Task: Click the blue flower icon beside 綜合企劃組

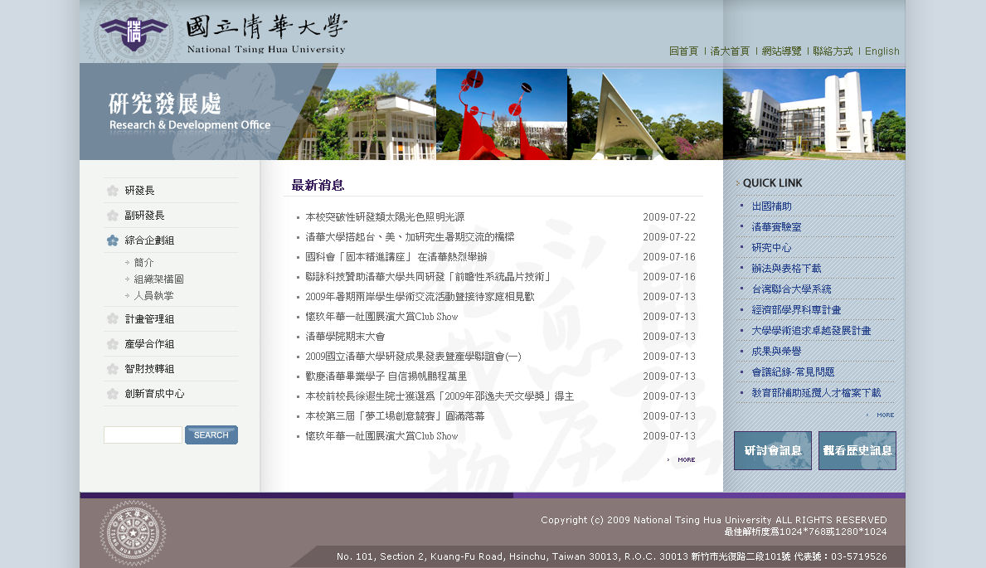Action: coord(113,240)
